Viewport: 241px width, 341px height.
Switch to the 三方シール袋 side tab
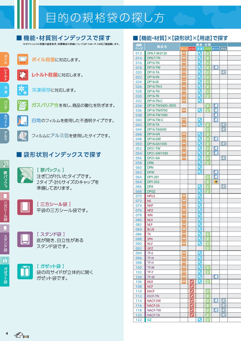coord(5,207)
